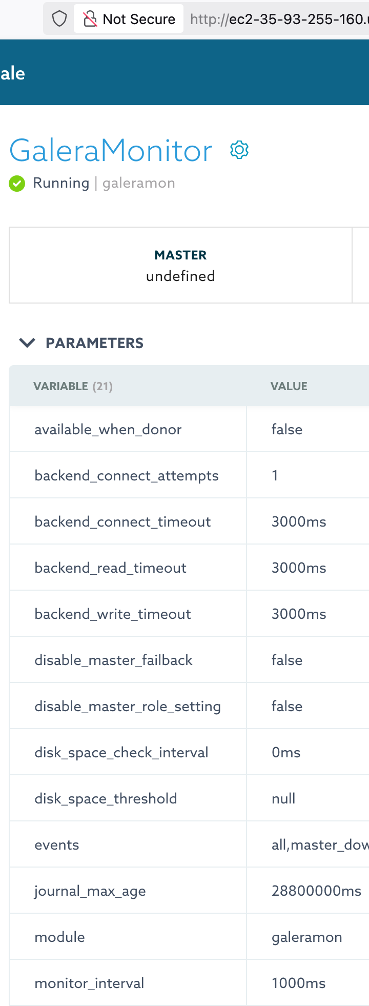The width and height of the screenshot is (369, 1006).
Task: Select the disable_master_failback parameter row
Action: pos(189,660)
